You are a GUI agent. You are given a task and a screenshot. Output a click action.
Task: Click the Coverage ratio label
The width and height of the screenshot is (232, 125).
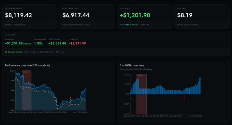[40, 39]
